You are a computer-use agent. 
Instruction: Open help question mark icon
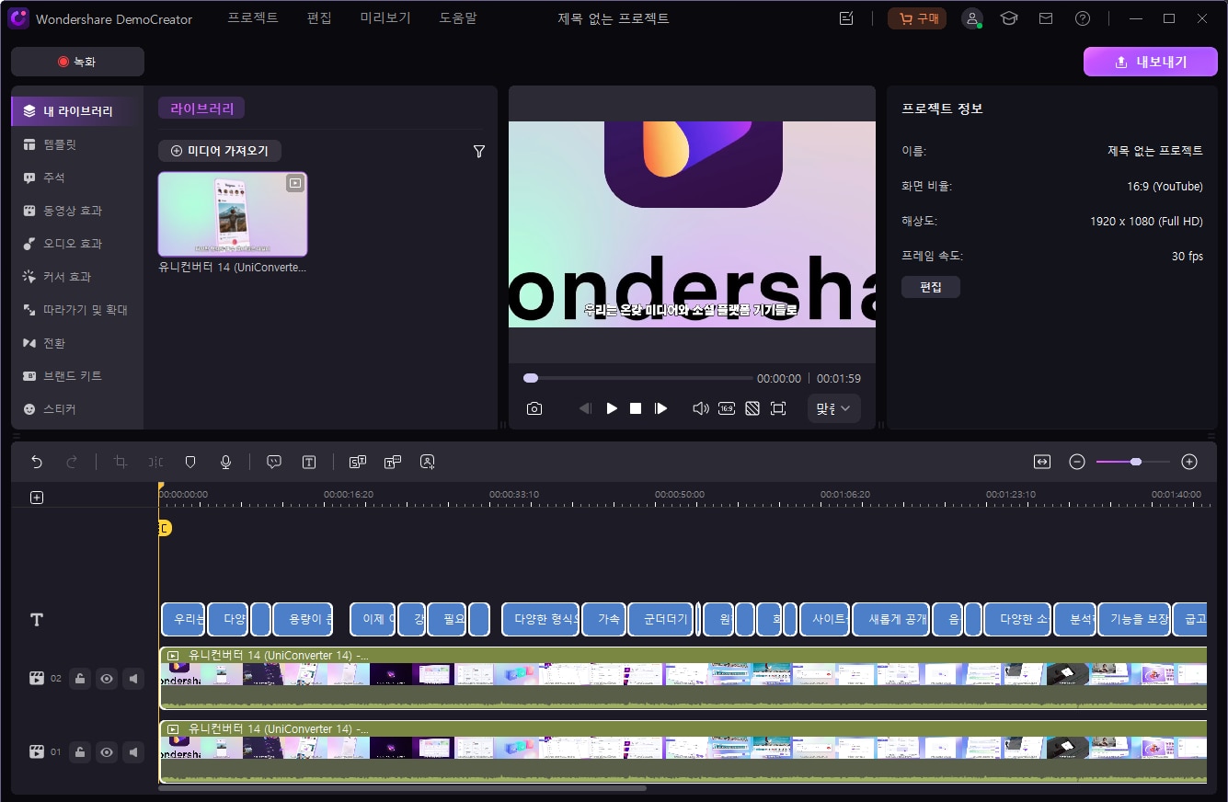1083,18
